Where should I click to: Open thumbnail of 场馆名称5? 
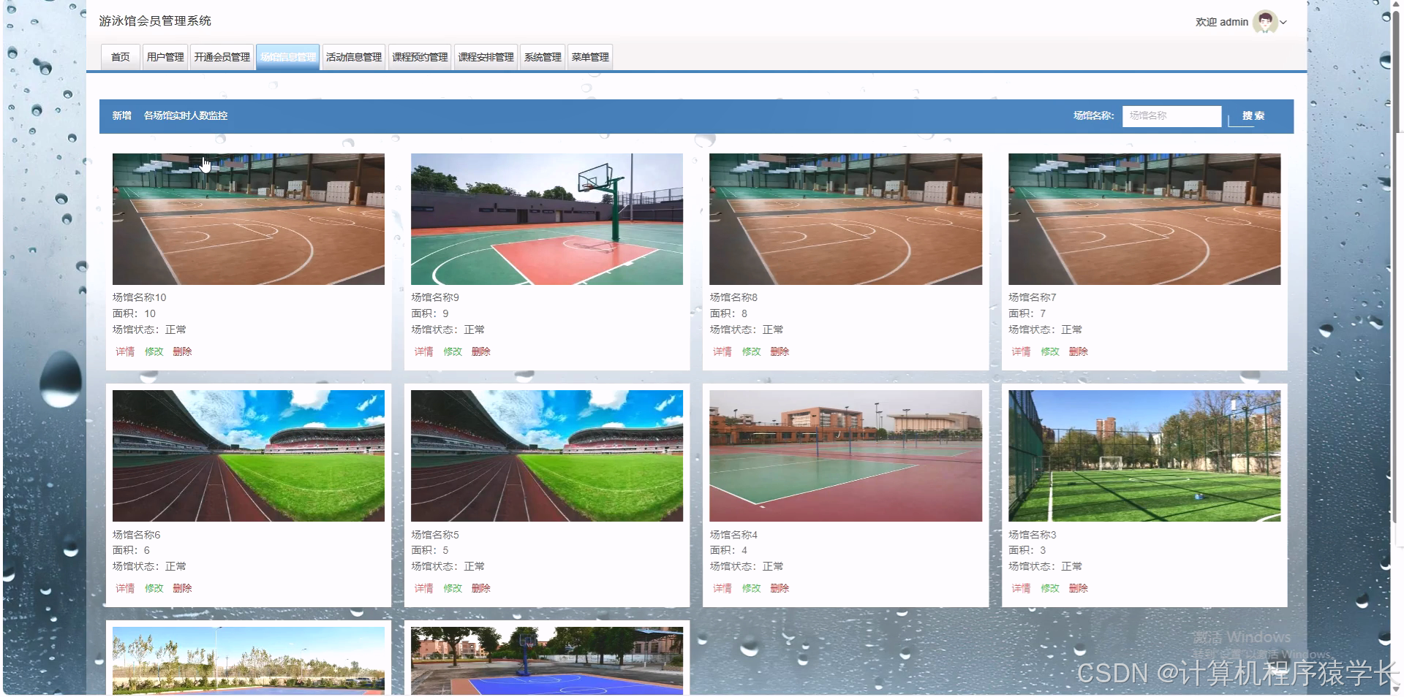click(x=547, y=456)
